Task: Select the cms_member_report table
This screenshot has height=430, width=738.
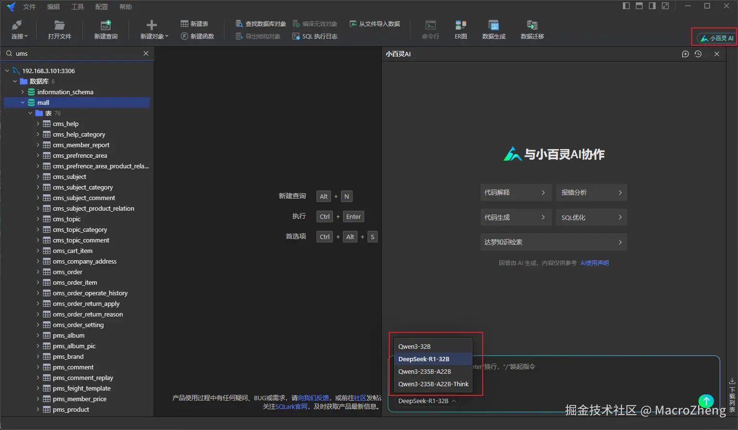Action: [81, 145]
